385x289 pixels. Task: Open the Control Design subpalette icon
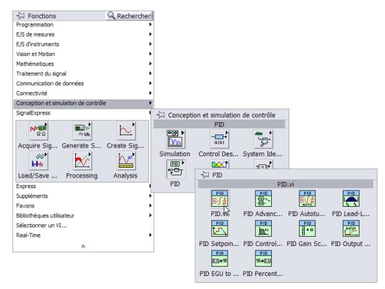220,139
